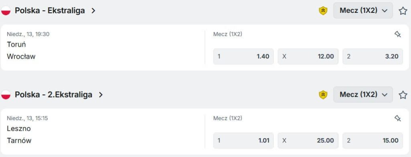Bet on Leszno win at 1.01

click(243, 141)
